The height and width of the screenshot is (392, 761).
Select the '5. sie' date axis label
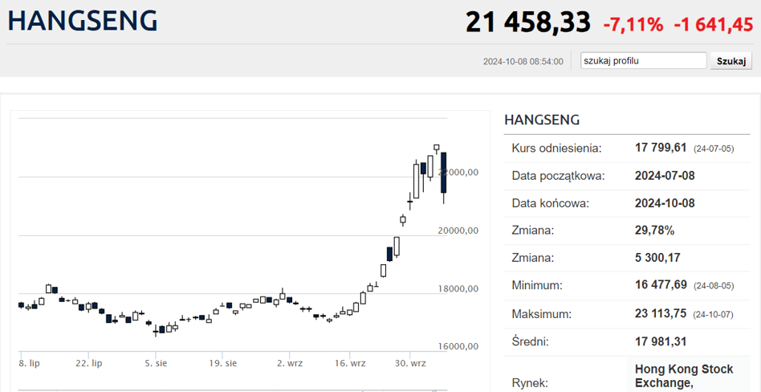click(x=156, y=363)
